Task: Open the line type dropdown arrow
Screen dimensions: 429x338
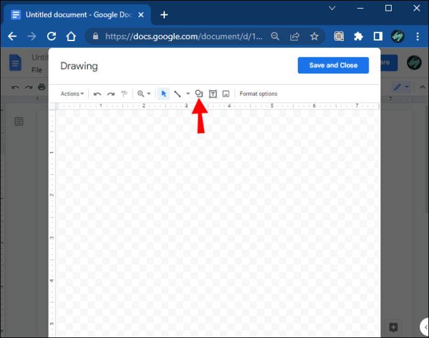Action: point(188,93)
